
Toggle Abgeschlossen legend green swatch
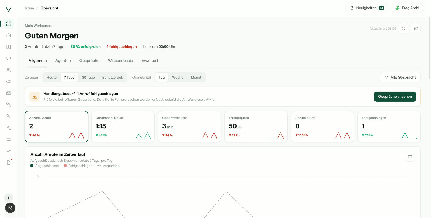tap(32, 166)
